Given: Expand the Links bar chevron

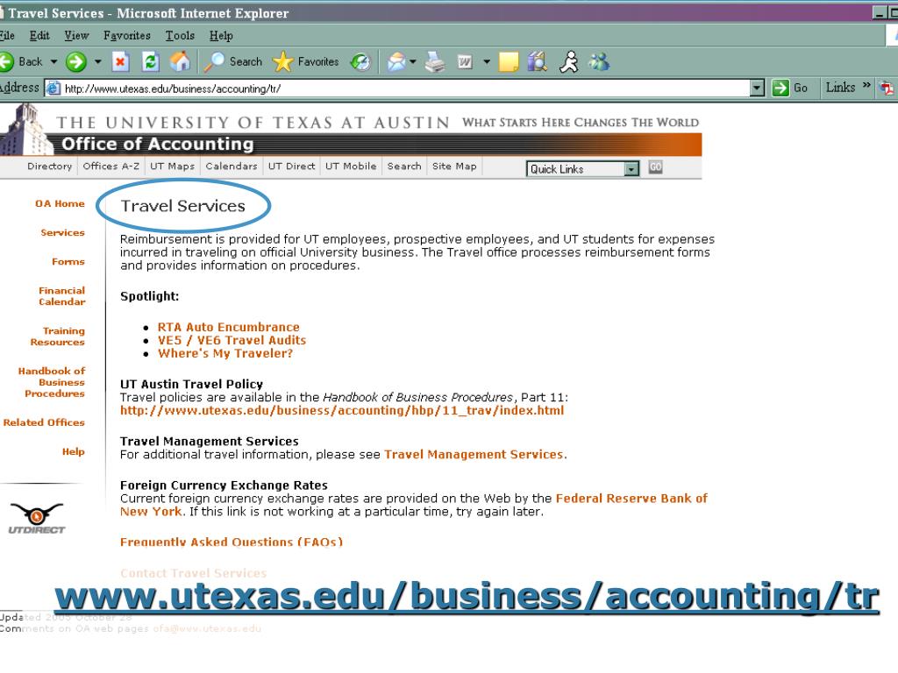Looking at the screenshot, I should click(x=866, y=86).
